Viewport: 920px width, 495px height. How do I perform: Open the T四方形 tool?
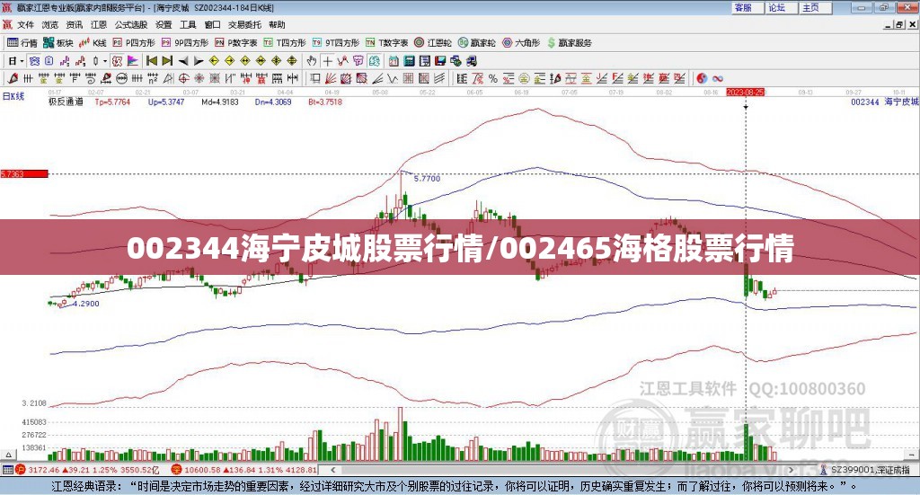(285, 43)
